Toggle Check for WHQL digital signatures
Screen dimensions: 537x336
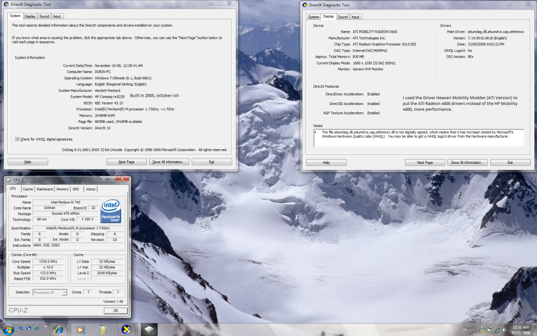click(17, 139)
